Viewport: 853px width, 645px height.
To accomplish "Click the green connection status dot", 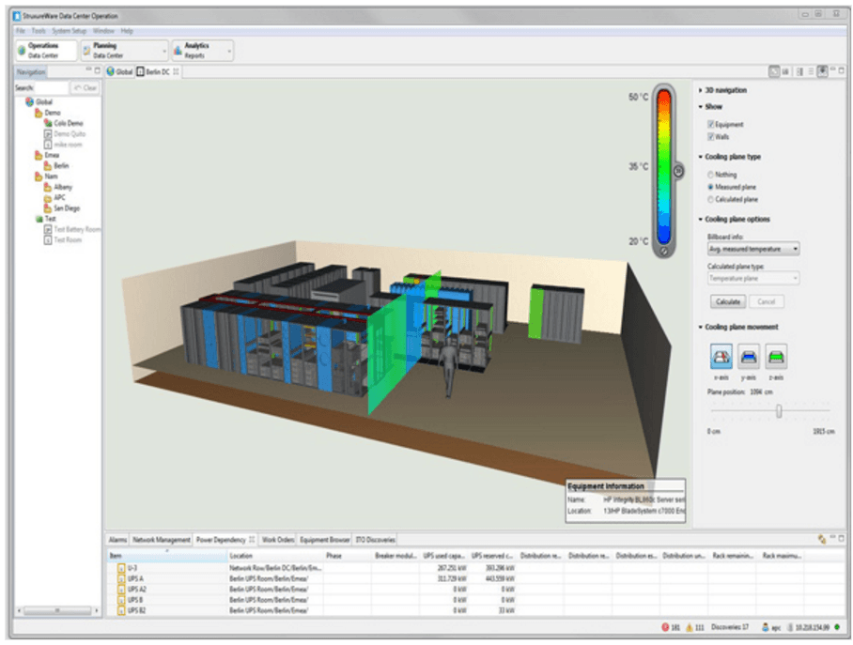I will [837, 627].
